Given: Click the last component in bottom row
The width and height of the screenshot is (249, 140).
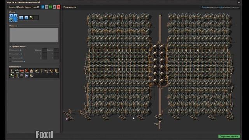Looking at the screenshot, I should point(32,76).
